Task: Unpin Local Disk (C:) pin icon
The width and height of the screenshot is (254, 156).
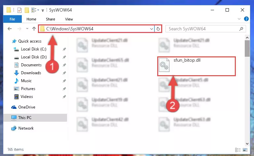Action: point(64,49)
